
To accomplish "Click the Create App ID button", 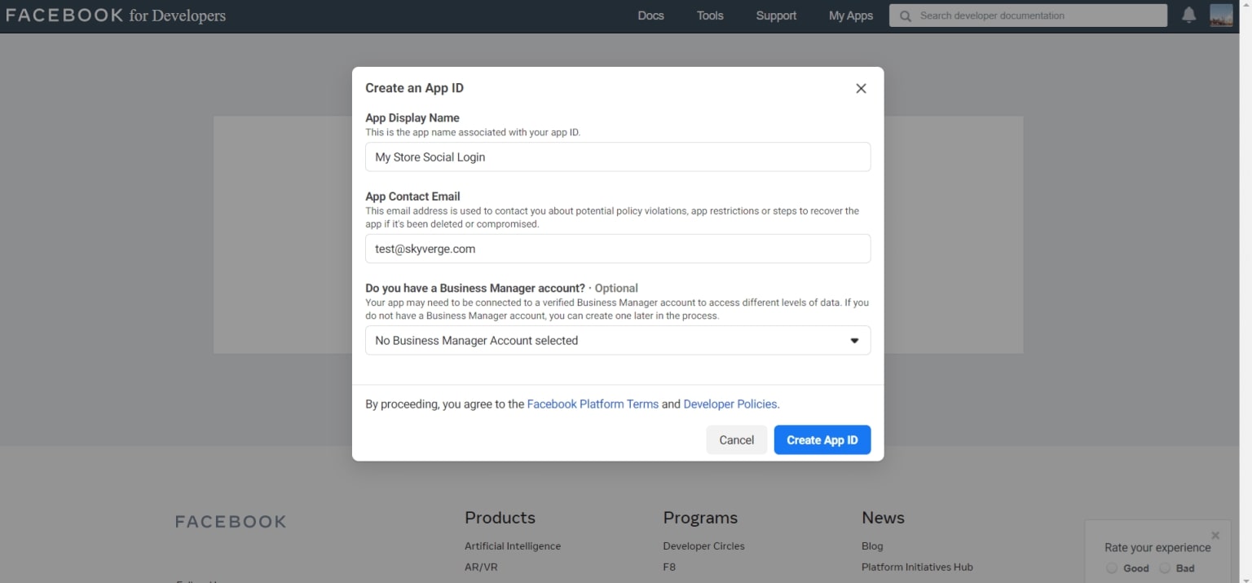I will click(x=822, y=439).
